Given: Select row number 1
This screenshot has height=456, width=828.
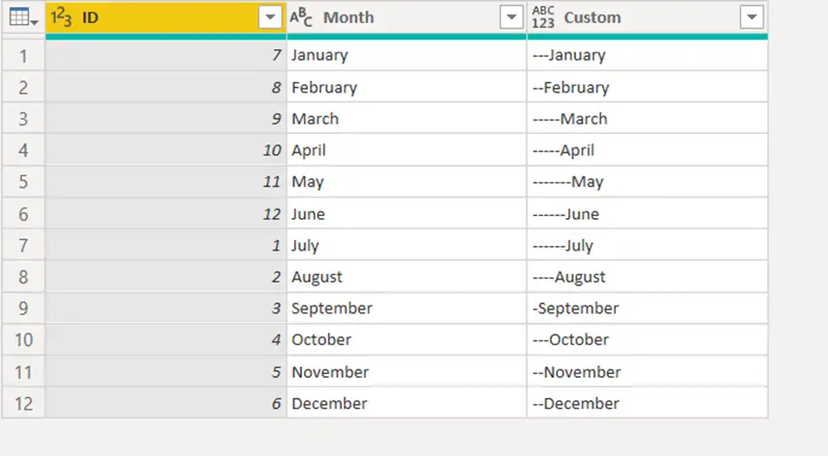Looking at the screenshot, I should 23,55.
